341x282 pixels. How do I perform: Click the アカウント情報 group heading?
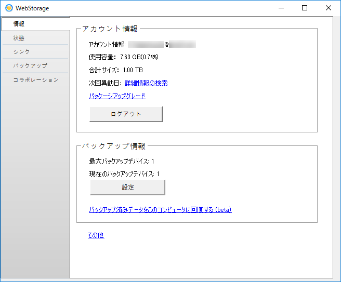(x=110, y=29)
